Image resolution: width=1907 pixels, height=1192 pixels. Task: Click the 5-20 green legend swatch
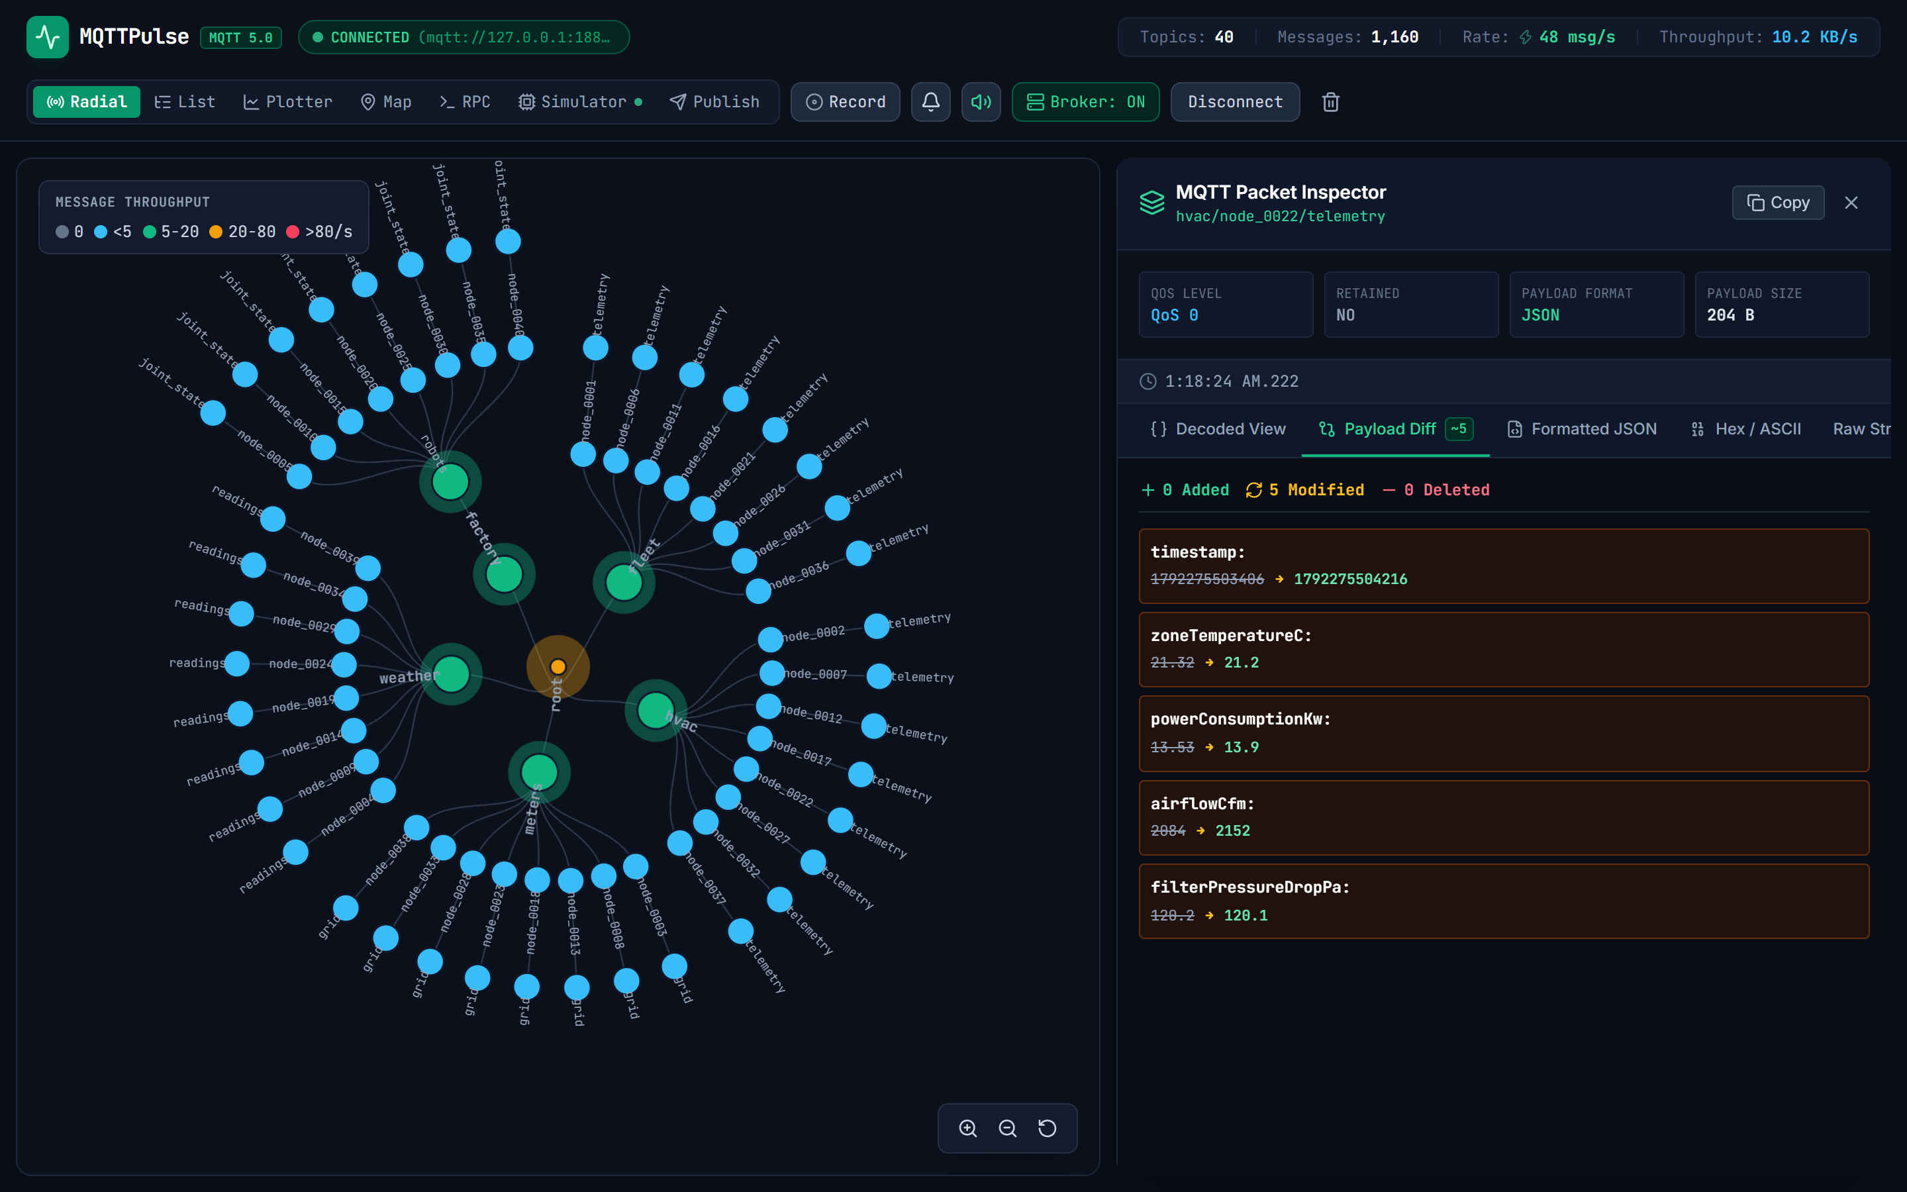click(x=149, y=232)
